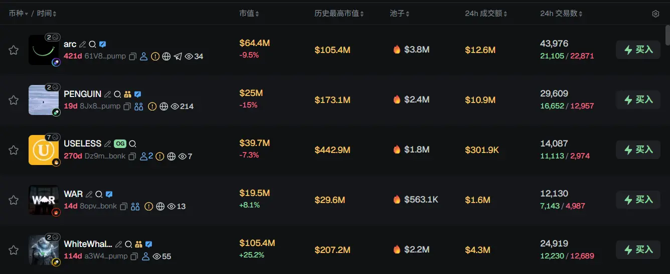670x274 pixels.
Task: Sort by 历史最高市值 column header
Action: click(x=339, y=13)
